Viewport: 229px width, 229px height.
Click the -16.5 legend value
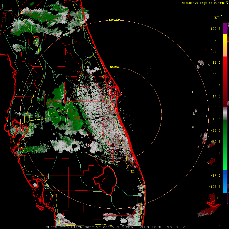tap(216, 119)
